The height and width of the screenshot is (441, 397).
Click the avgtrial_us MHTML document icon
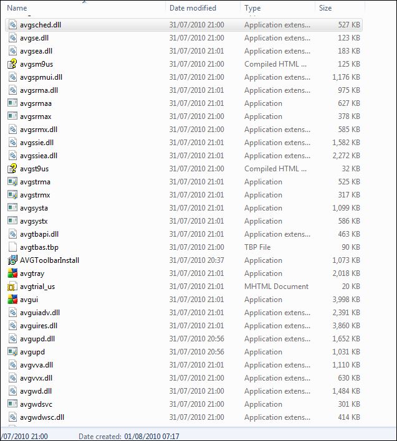point(12,287)
